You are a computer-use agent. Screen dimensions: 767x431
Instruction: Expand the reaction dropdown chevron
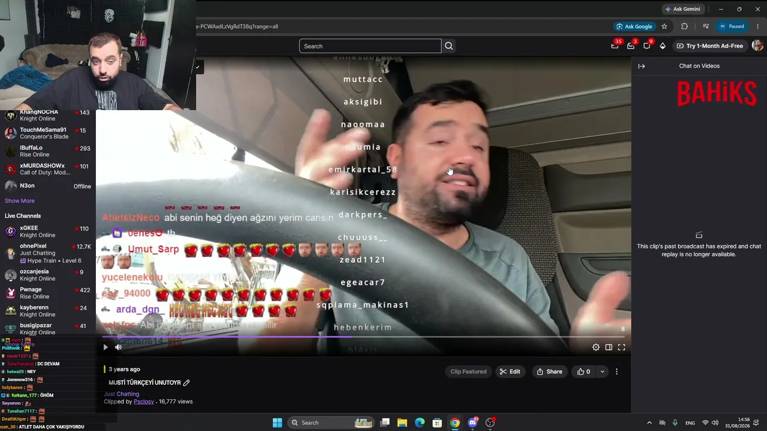pos(602,372)
